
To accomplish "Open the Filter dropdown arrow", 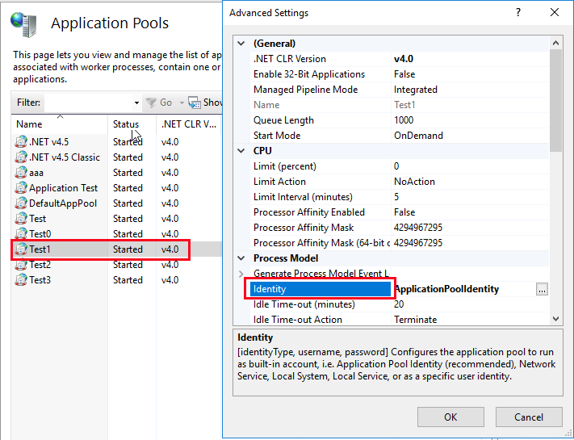I will pyautogui.click(x=136, y=103).
